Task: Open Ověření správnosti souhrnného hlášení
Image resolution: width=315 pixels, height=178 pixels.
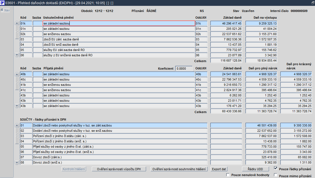Action: pos(179,169)
